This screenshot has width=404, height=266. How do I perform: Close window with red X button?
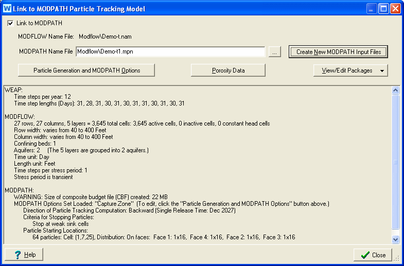[x=395, y=9]
